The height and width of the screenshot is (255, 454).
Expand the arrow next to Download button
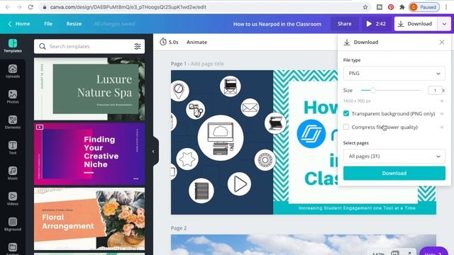[x=444, y=23]
